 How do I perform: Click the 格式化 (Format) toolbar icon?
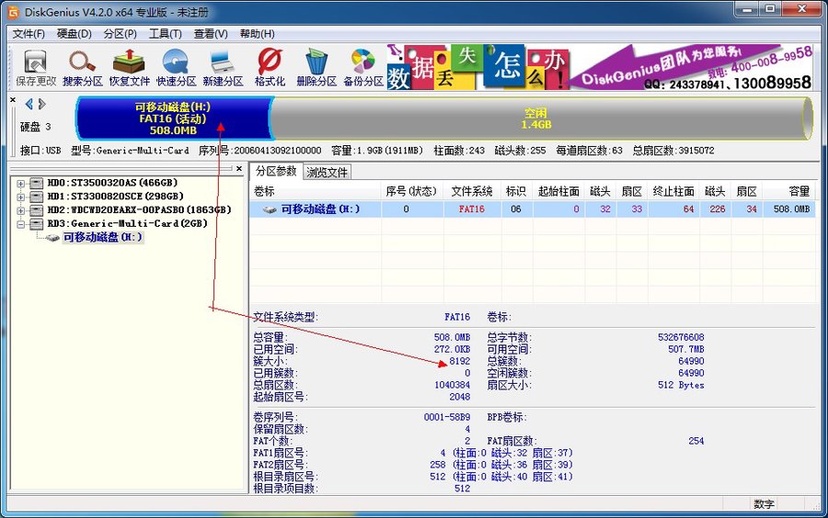270,68
